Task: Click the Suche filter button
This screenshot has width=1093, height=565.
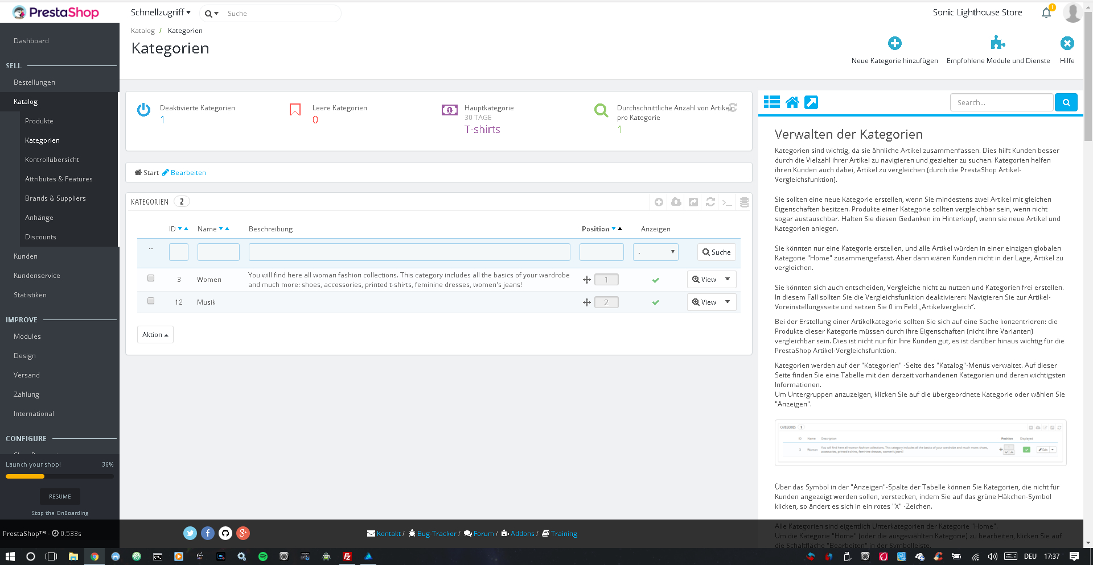Action: [x=716, y=252]
